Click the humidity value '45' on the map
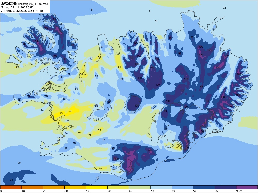 [x=61, y=113]
